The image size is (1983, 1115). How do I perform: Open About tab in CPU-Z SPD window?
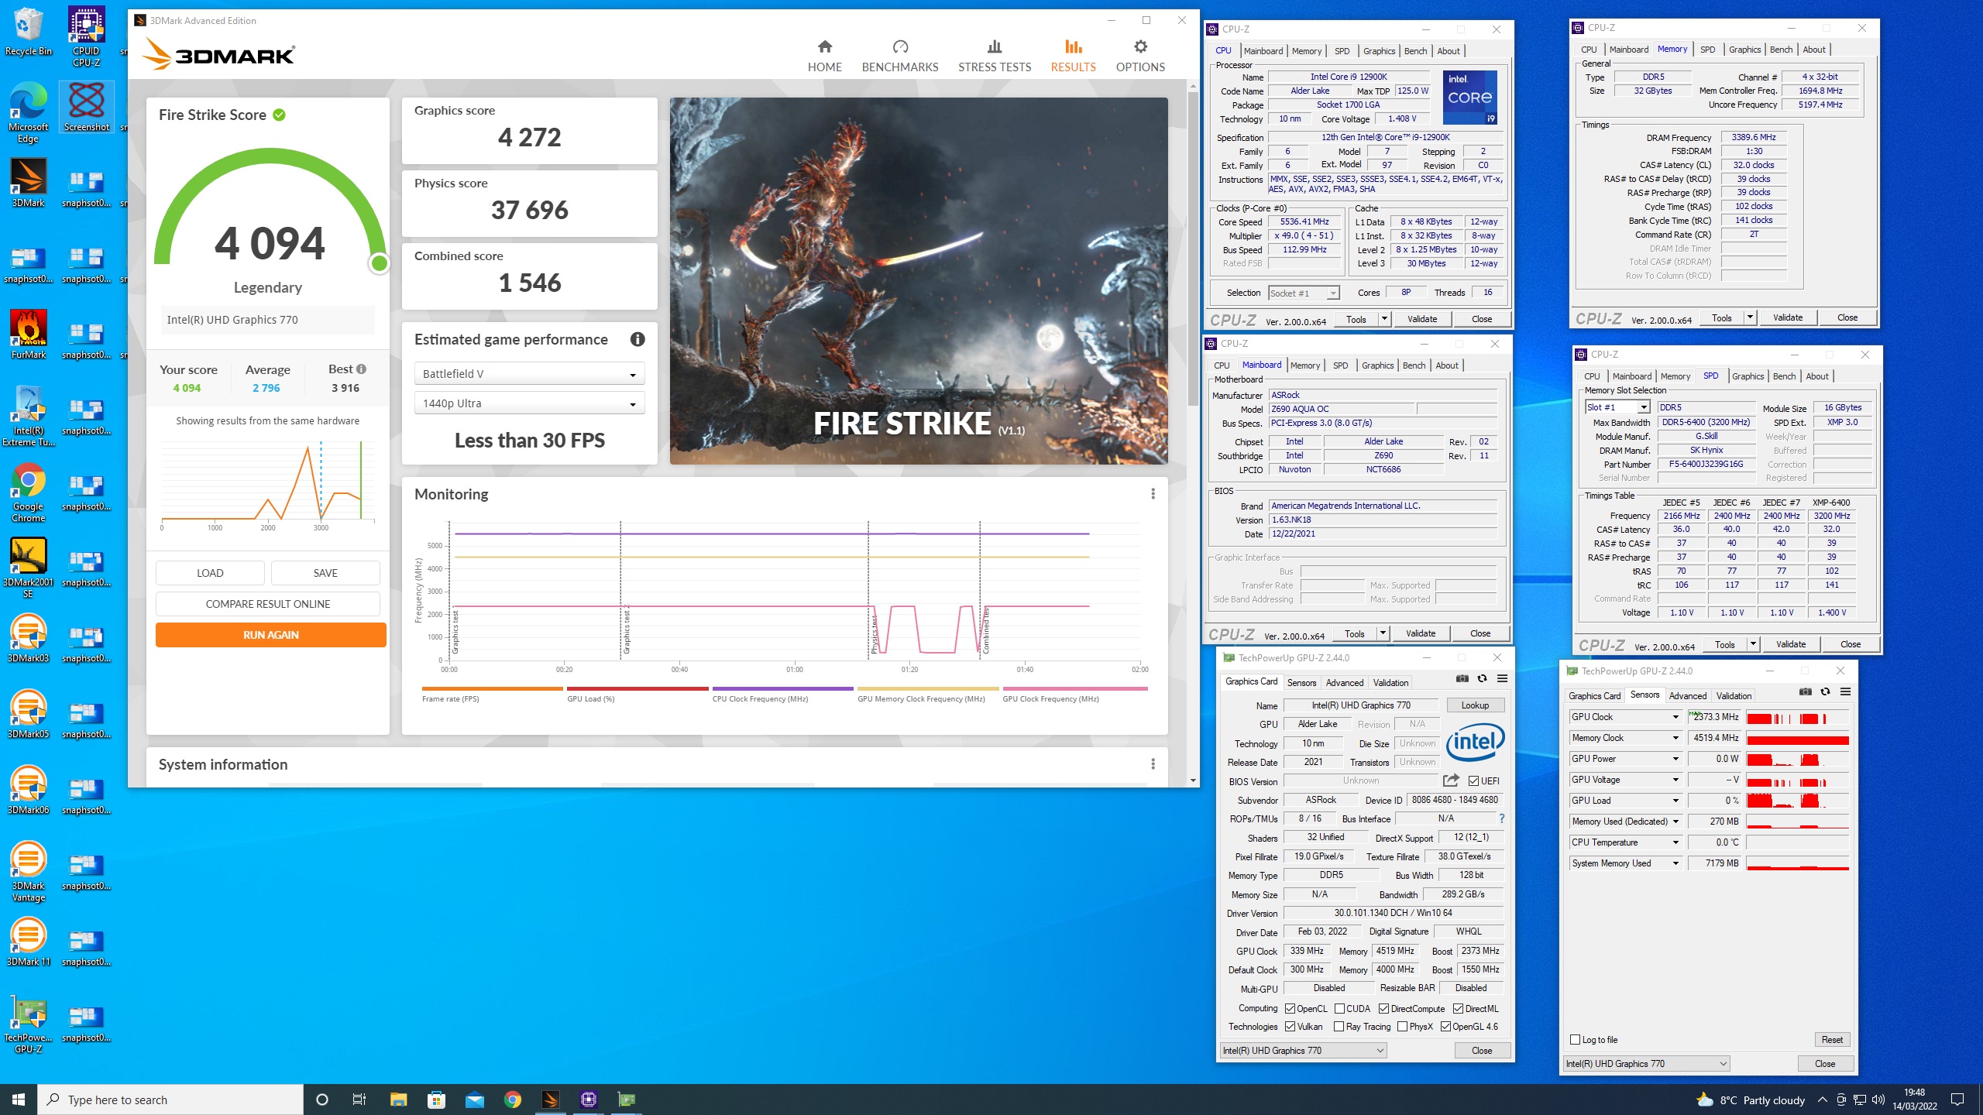coord(1817,376)
